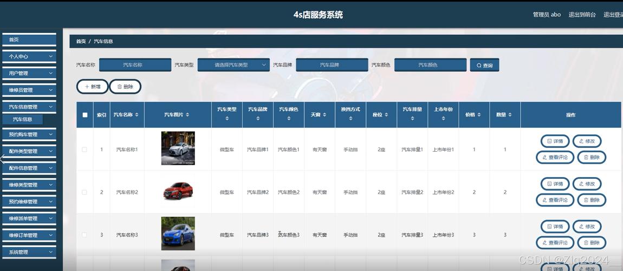
Task: Check the row for 汽车名称1
Action: click(x=84, y=150)
